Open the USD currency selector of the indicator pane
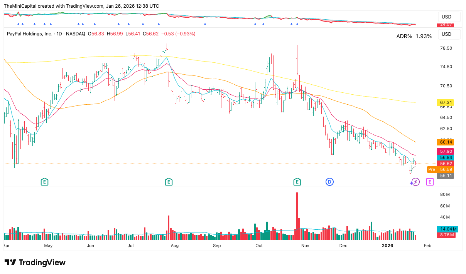This screenshot has height=274, width=466. [450, 17]
